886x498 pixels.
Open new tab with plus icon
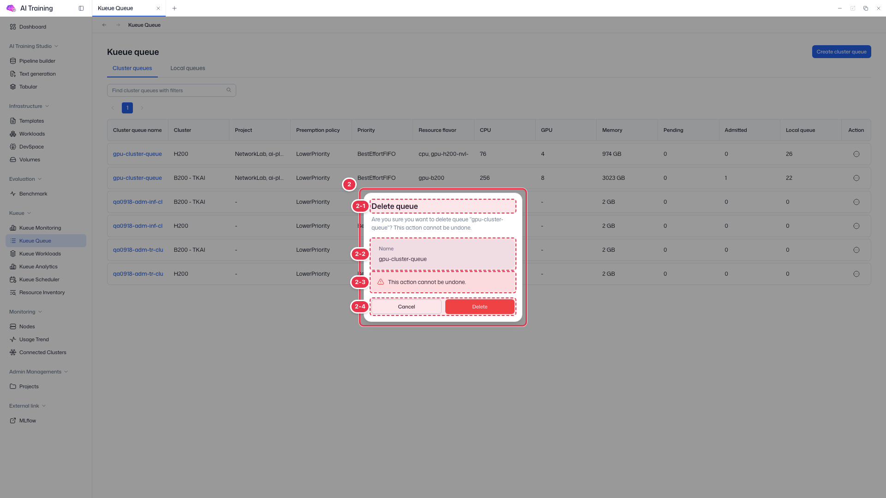(x=174, y=8)
